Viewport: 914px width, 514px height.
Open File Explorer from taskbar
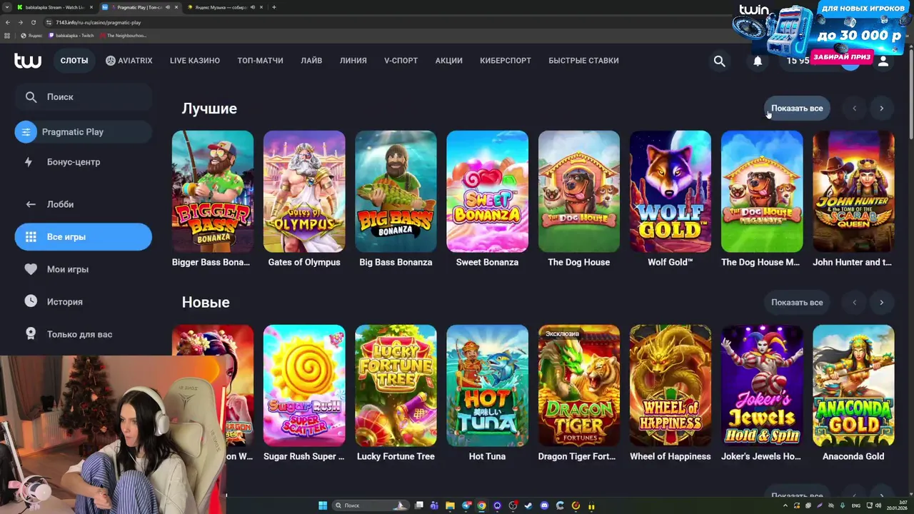tap(450, 505)
